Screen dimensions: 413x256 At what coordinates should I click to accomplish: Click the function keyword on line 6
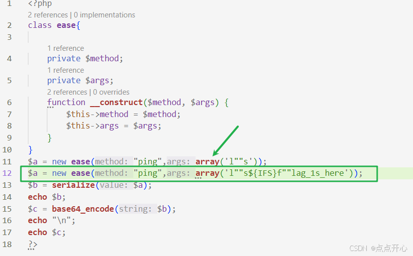tap(66, 102)
